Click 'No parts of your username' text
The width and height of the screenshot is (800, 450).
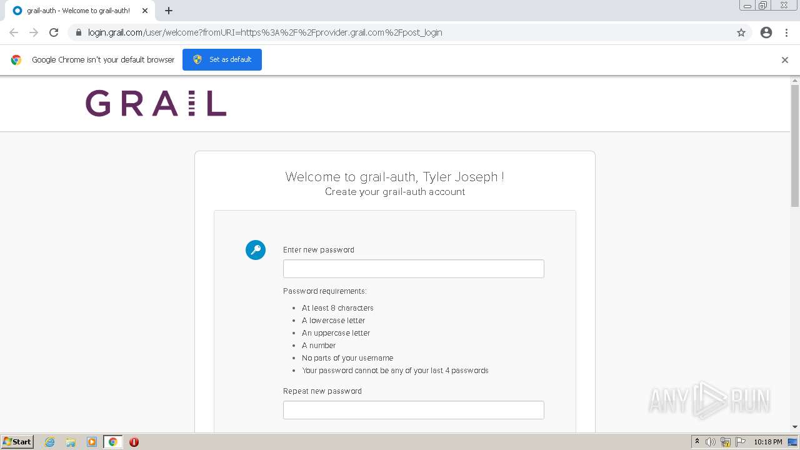point(347,358)
